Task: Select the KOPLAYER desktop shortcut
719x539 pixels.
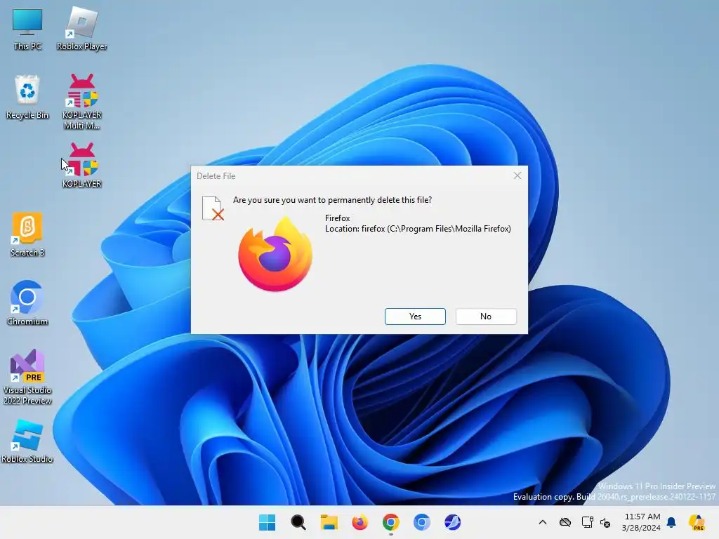Action: 81,166
